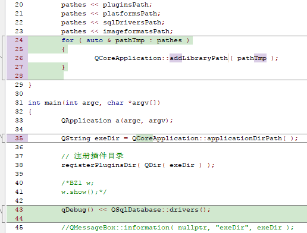Screen dimensions: 307x233
Task: Click 'nullptr' on line 45
Action: tap(192, 228)
